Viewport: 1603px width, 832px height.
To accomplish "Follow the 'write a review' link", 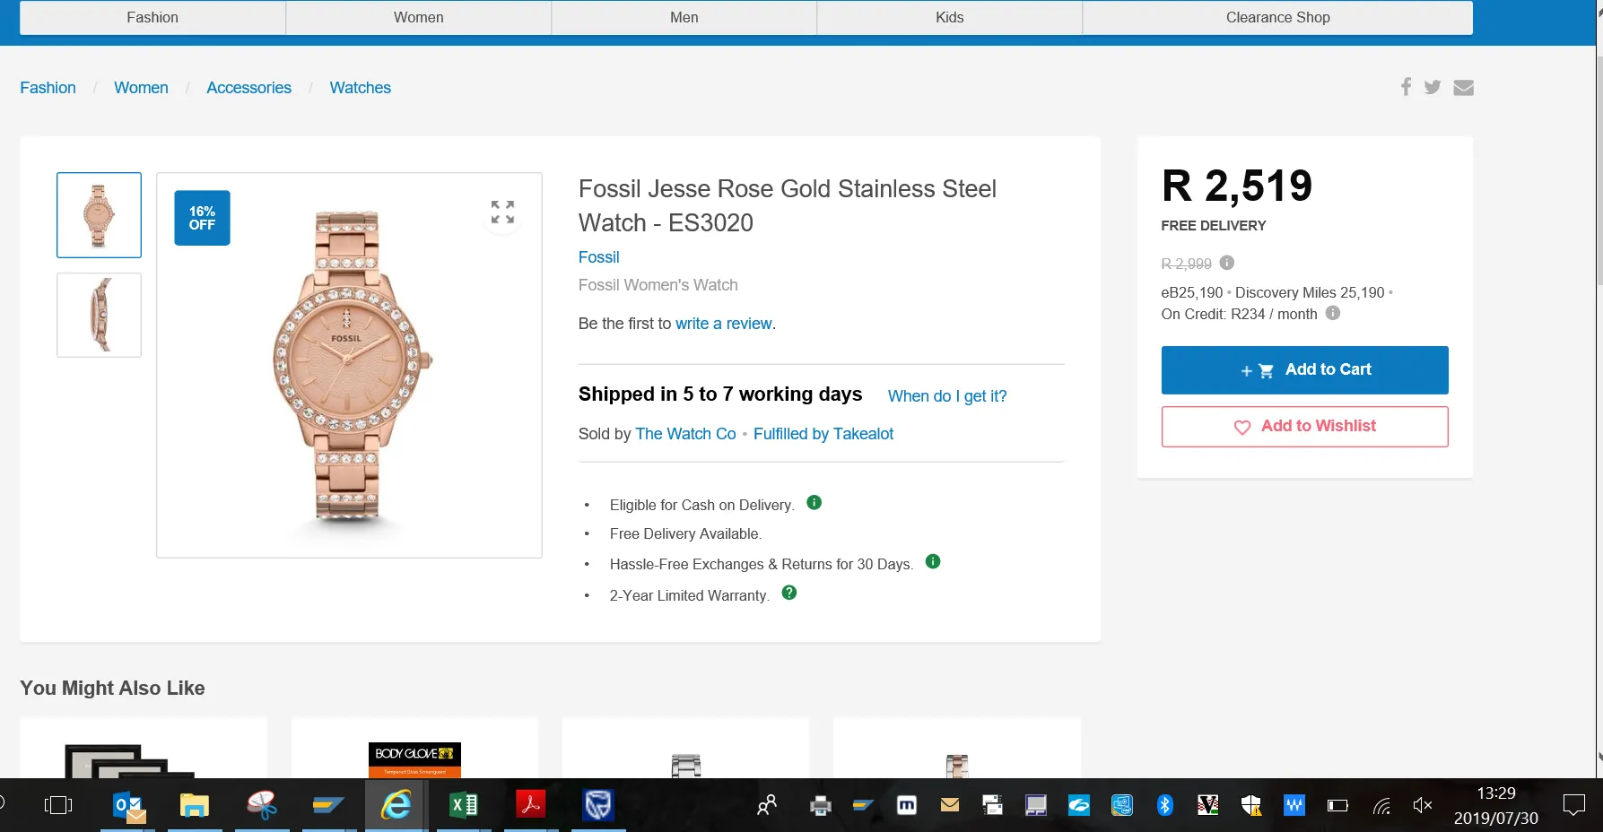I will coord(723,324).
